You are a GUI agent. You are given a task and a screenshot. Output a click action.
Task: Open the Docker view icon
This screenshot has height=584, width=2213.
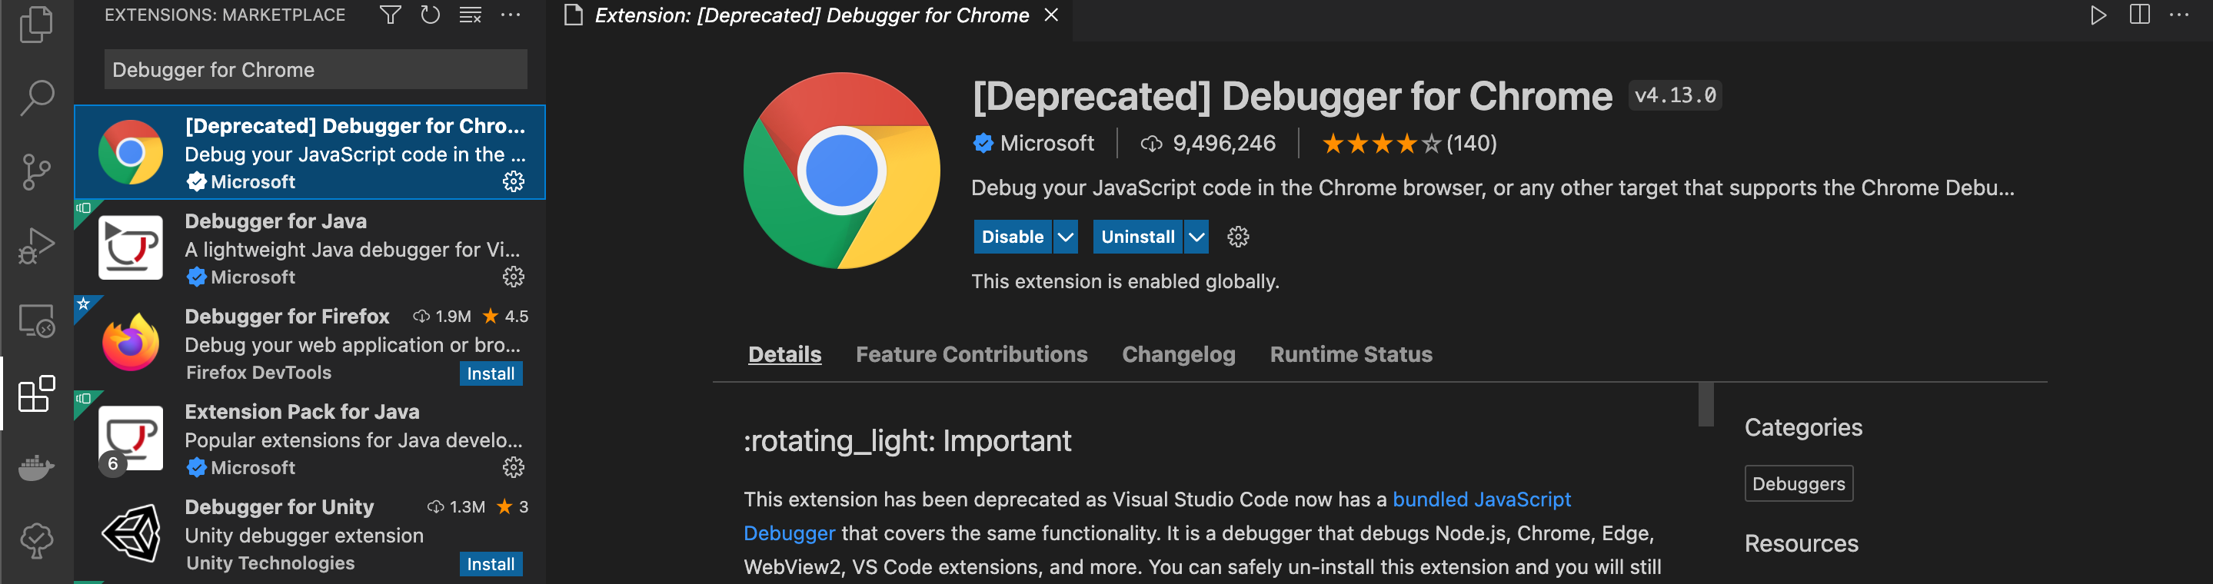pyautogui.click(x=37, y=468)
